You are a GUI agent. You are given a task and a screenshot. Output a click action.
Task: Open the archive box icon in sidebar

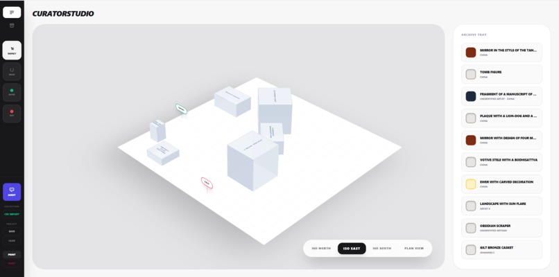click(12, 26)
